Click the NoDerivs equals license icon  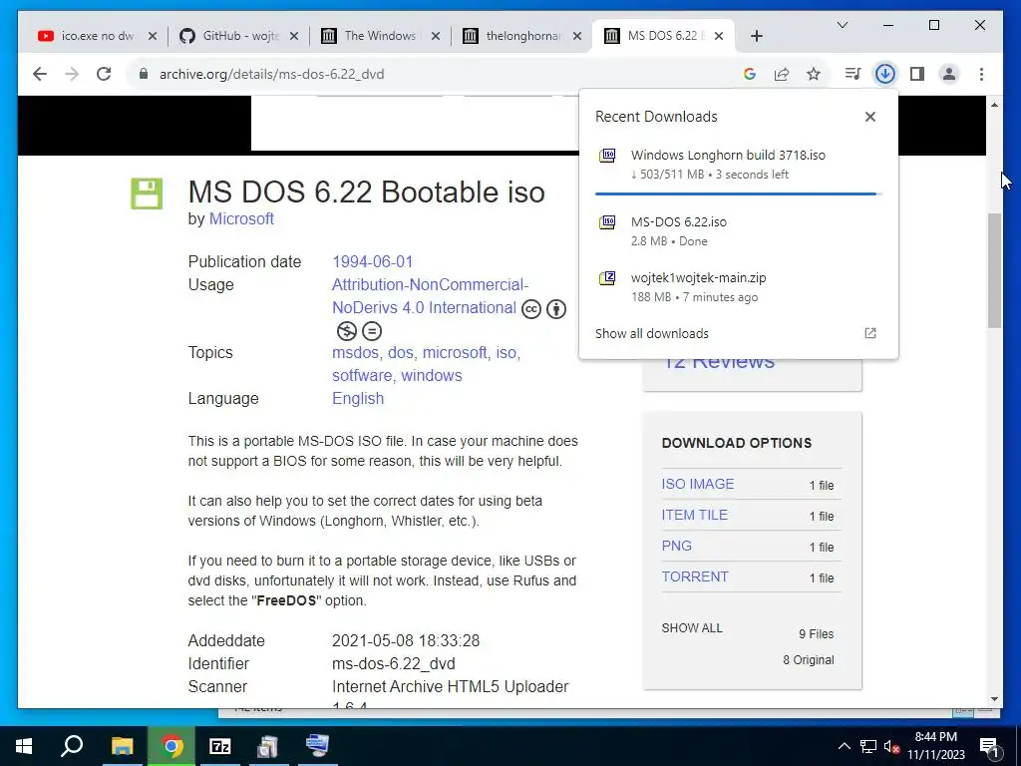tap(371, 331)
